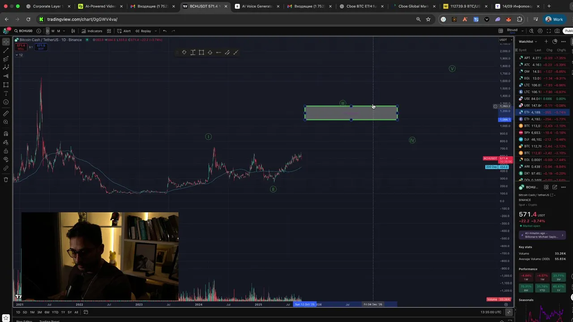Select the Text annotation tool
Viewport: 573px width, 322px height.
point(6,93)
